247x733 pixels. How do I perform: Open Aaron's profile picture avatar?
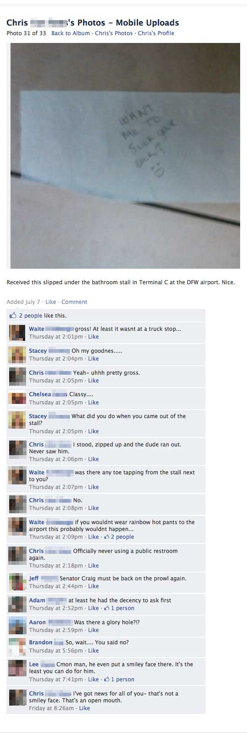tap(17, 626)
